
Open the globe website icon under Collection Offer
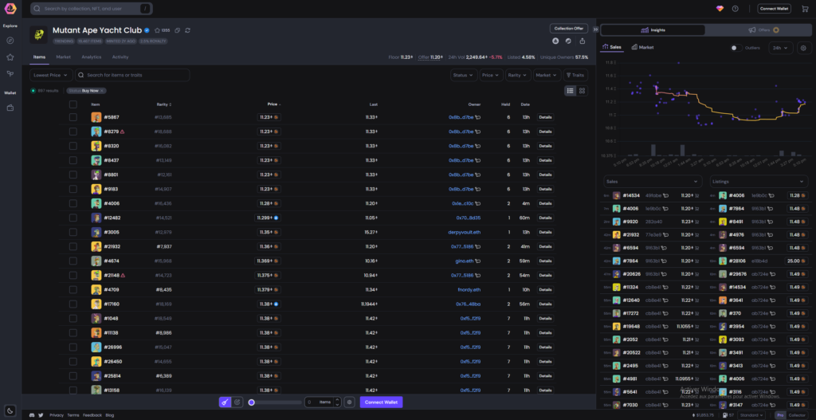coord(568,41)
